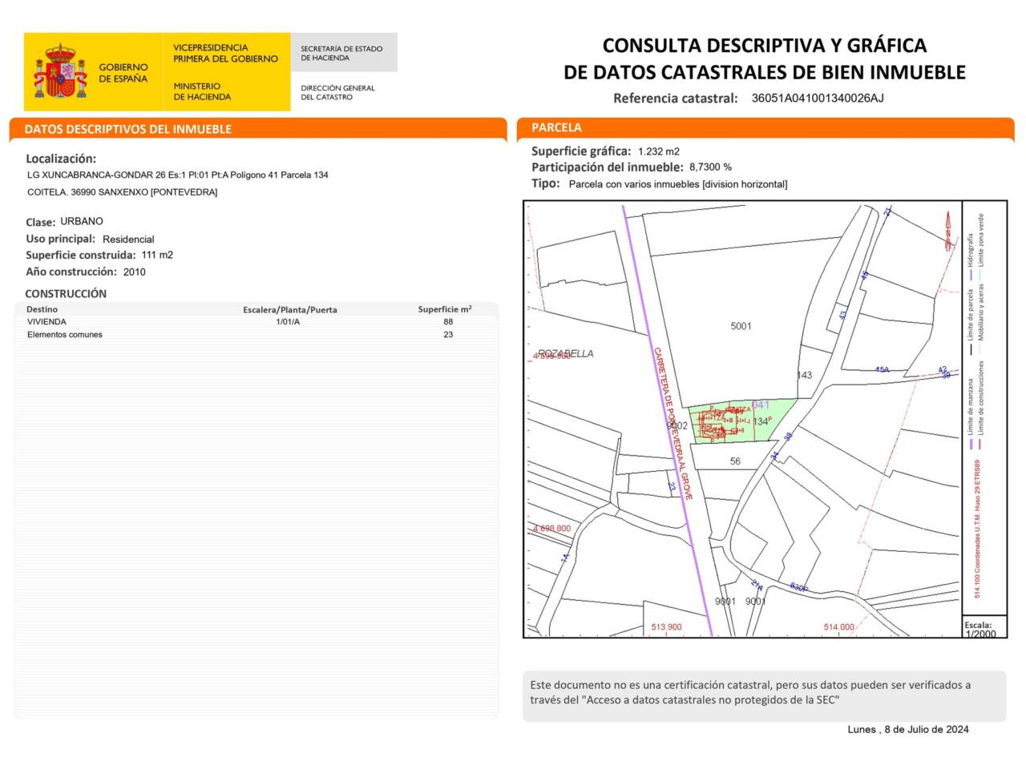Click the 'Destino' column header
This screenshot has height=769, width=1026.
42,309
